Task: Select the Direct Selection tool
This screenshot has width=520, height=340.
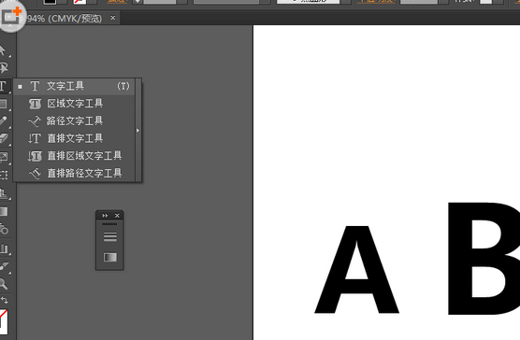Action: [x=4, y=68]
